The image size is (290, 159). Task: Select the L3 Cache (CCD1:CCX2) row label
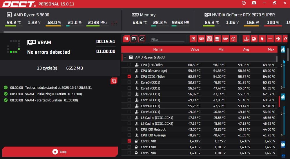point(157,123)
